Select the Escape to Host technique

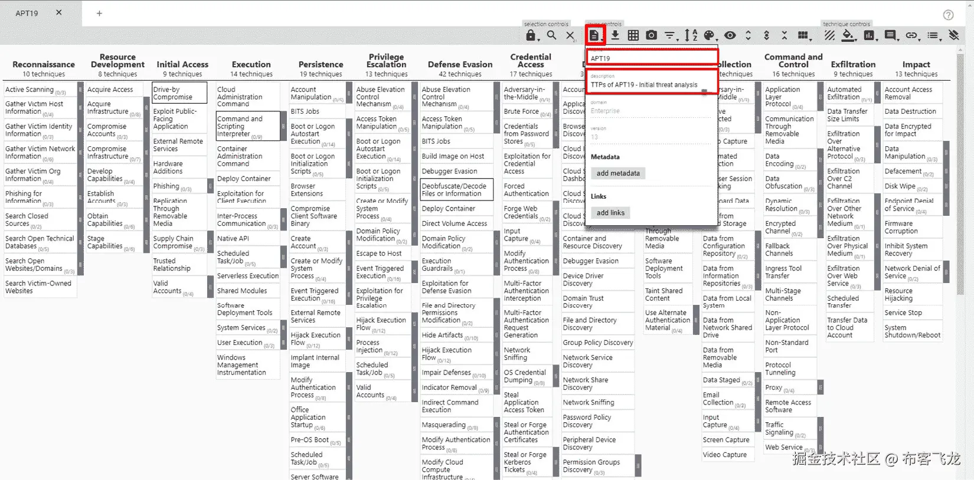point(383,254)
